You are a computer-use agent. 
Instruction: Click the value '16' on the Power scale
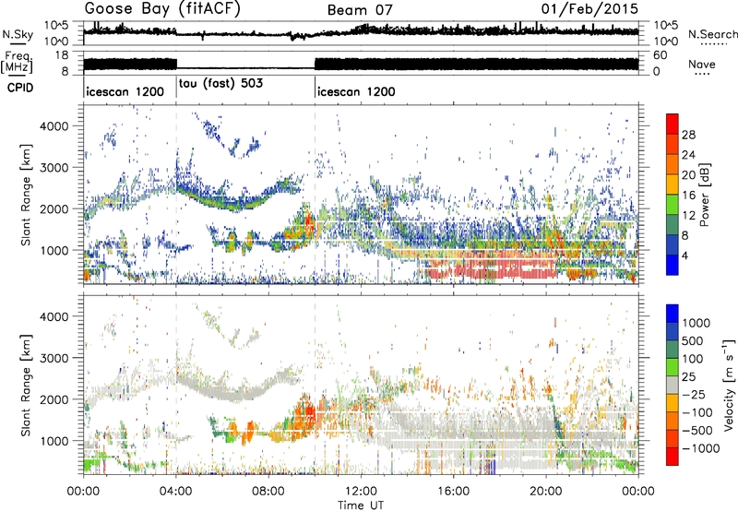pyautogui.click(x=688, y=196)
